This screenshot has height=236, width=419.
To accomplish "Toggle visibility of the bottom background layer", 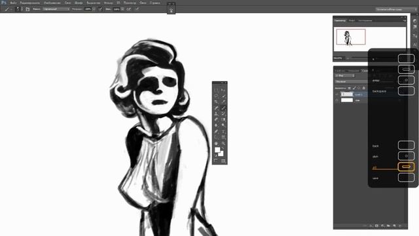I will coord(337,100).
